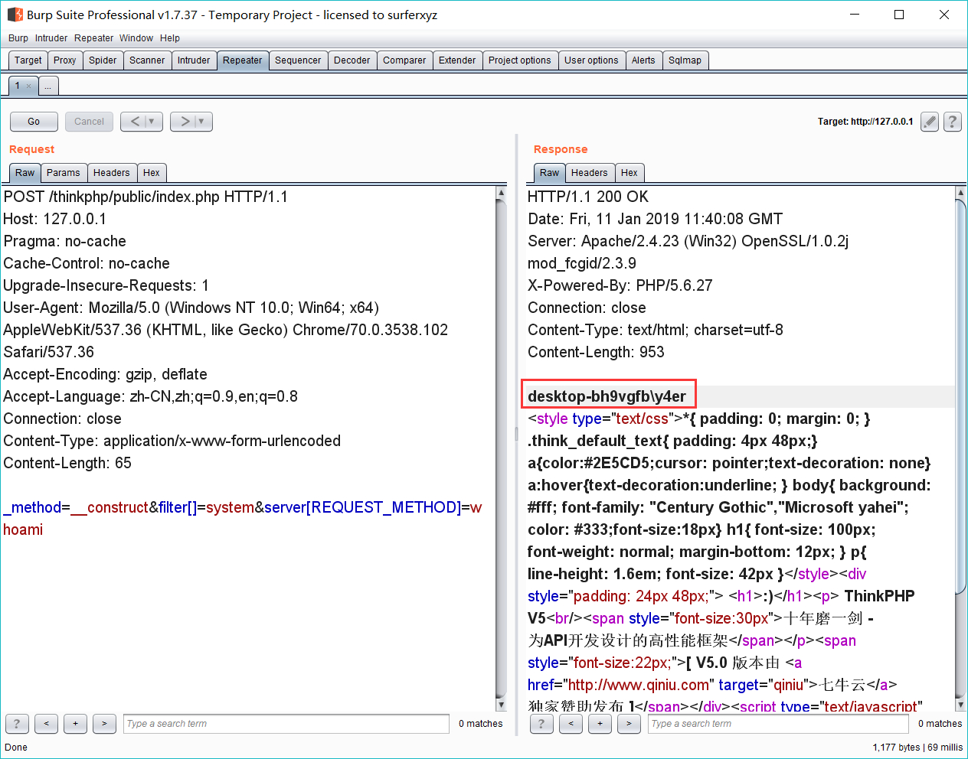Click the 'Host: 127.0.0.1' request header
The image size is (968, 759).
[55, 219]
